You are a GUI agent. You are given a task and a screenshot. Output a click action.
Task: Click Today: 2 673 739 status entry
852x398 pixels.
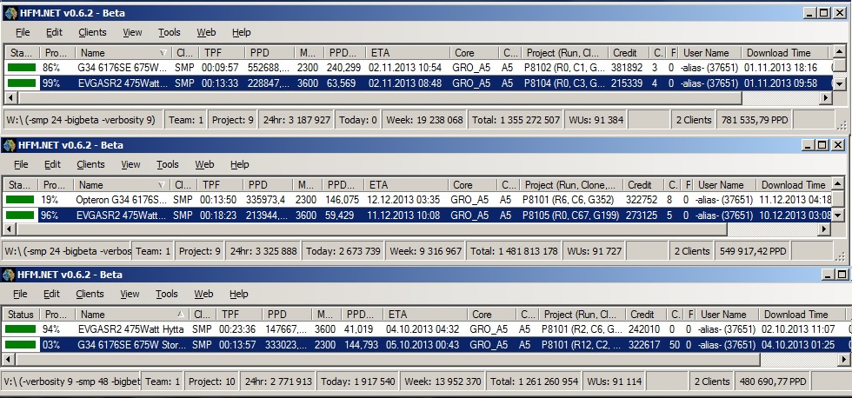(343, 251)
